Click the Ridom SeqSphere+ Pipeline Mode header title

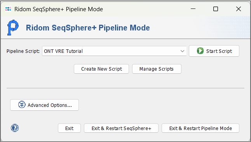pos(88,28)
